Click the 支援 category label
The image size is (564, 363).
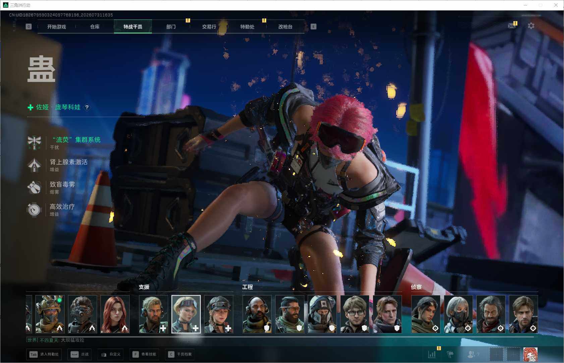(144, 287)
